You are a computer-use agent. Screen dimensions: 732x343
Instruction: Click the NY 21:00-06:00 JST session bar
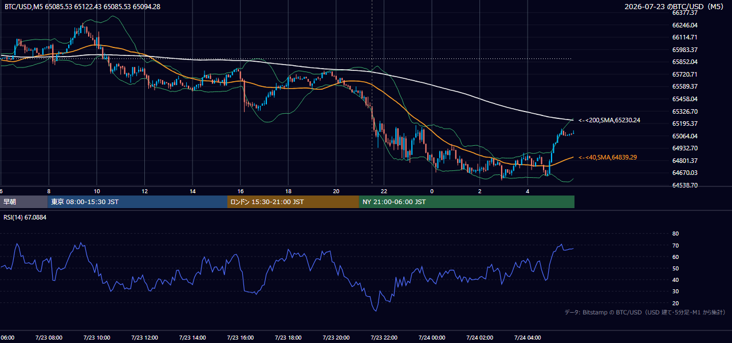click(x=467, y=202)
